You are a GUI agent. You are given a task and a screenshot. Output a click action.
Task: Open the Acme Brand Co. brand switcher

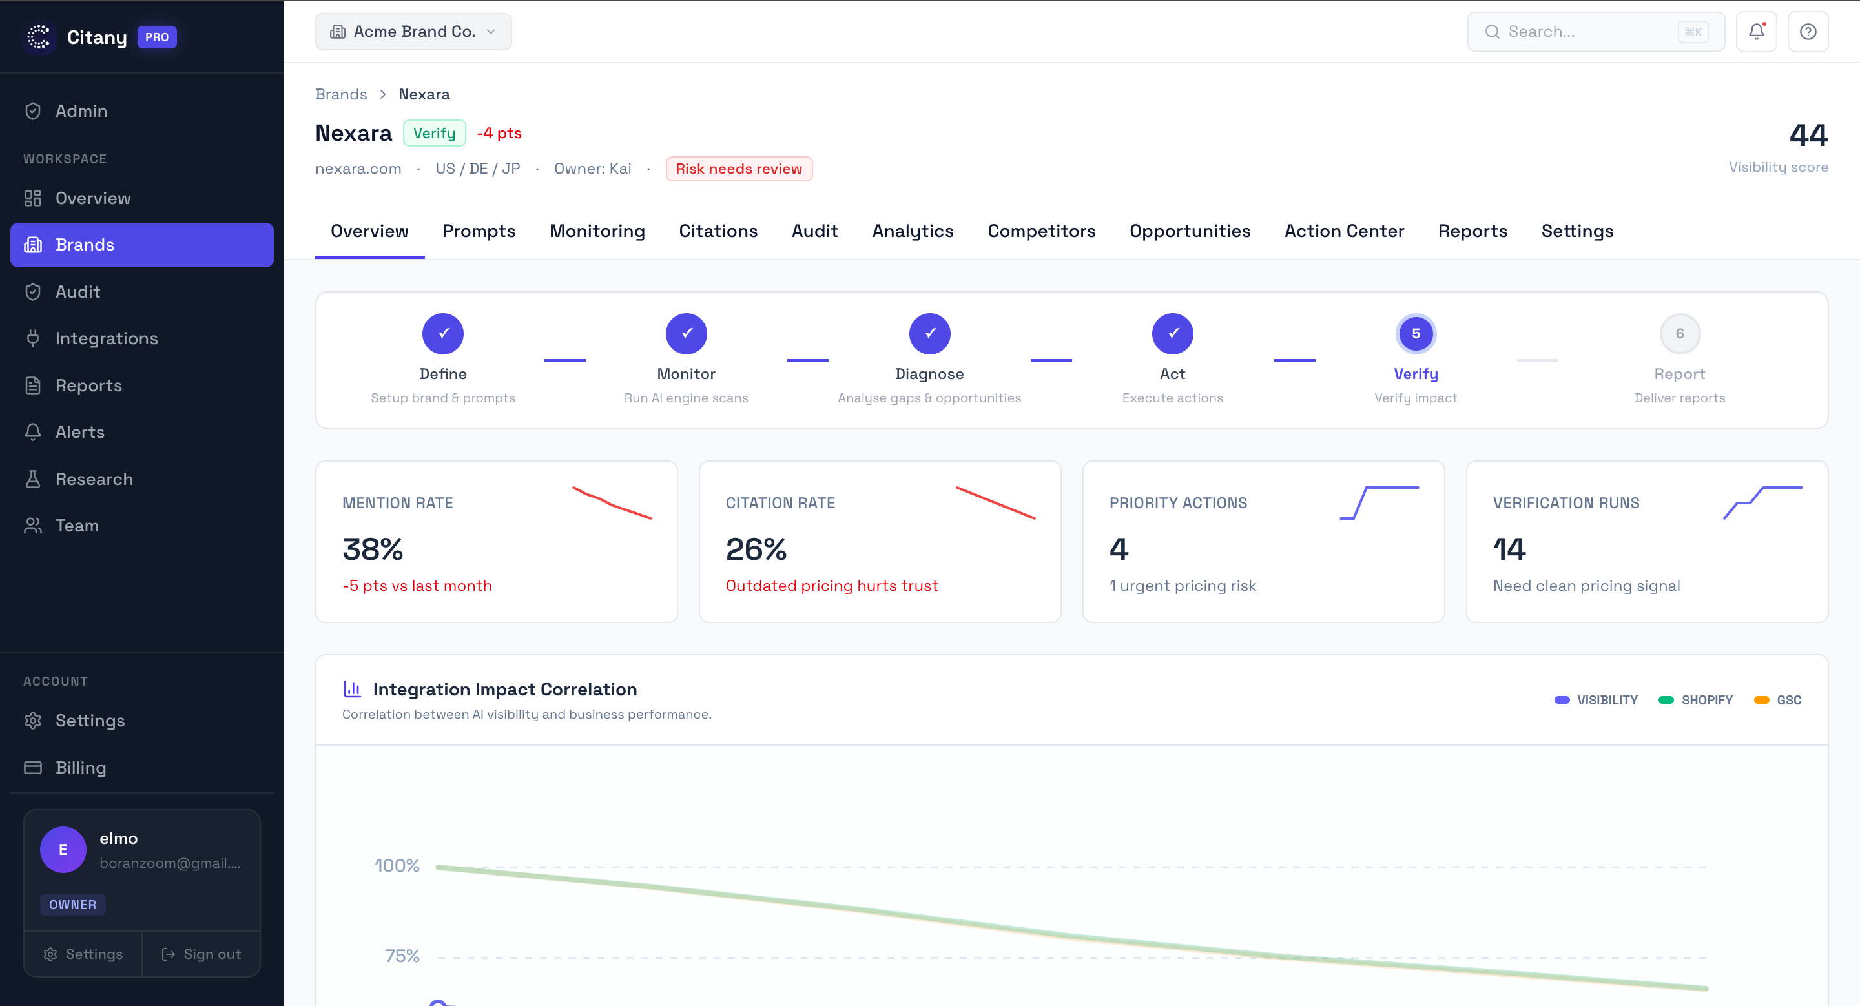coord(413,31)
